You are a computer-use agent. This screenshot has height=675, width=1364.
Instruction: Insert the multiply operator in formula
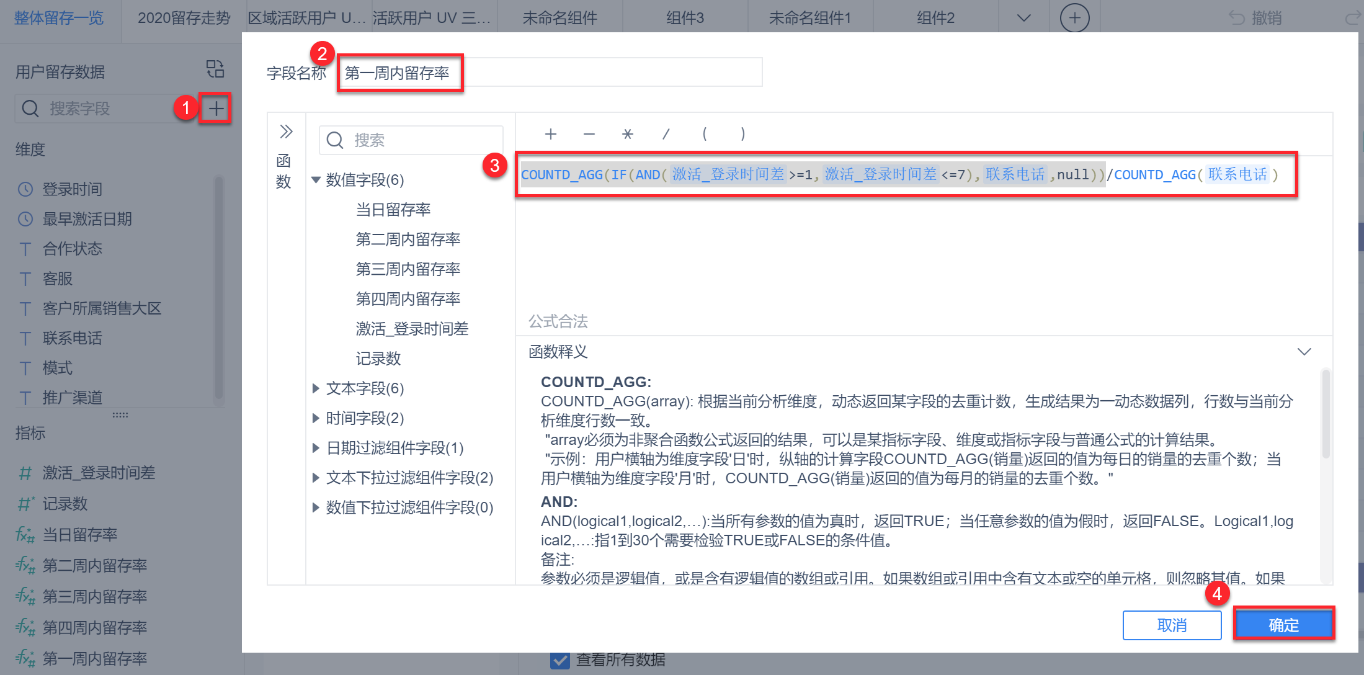pos(627,134)
